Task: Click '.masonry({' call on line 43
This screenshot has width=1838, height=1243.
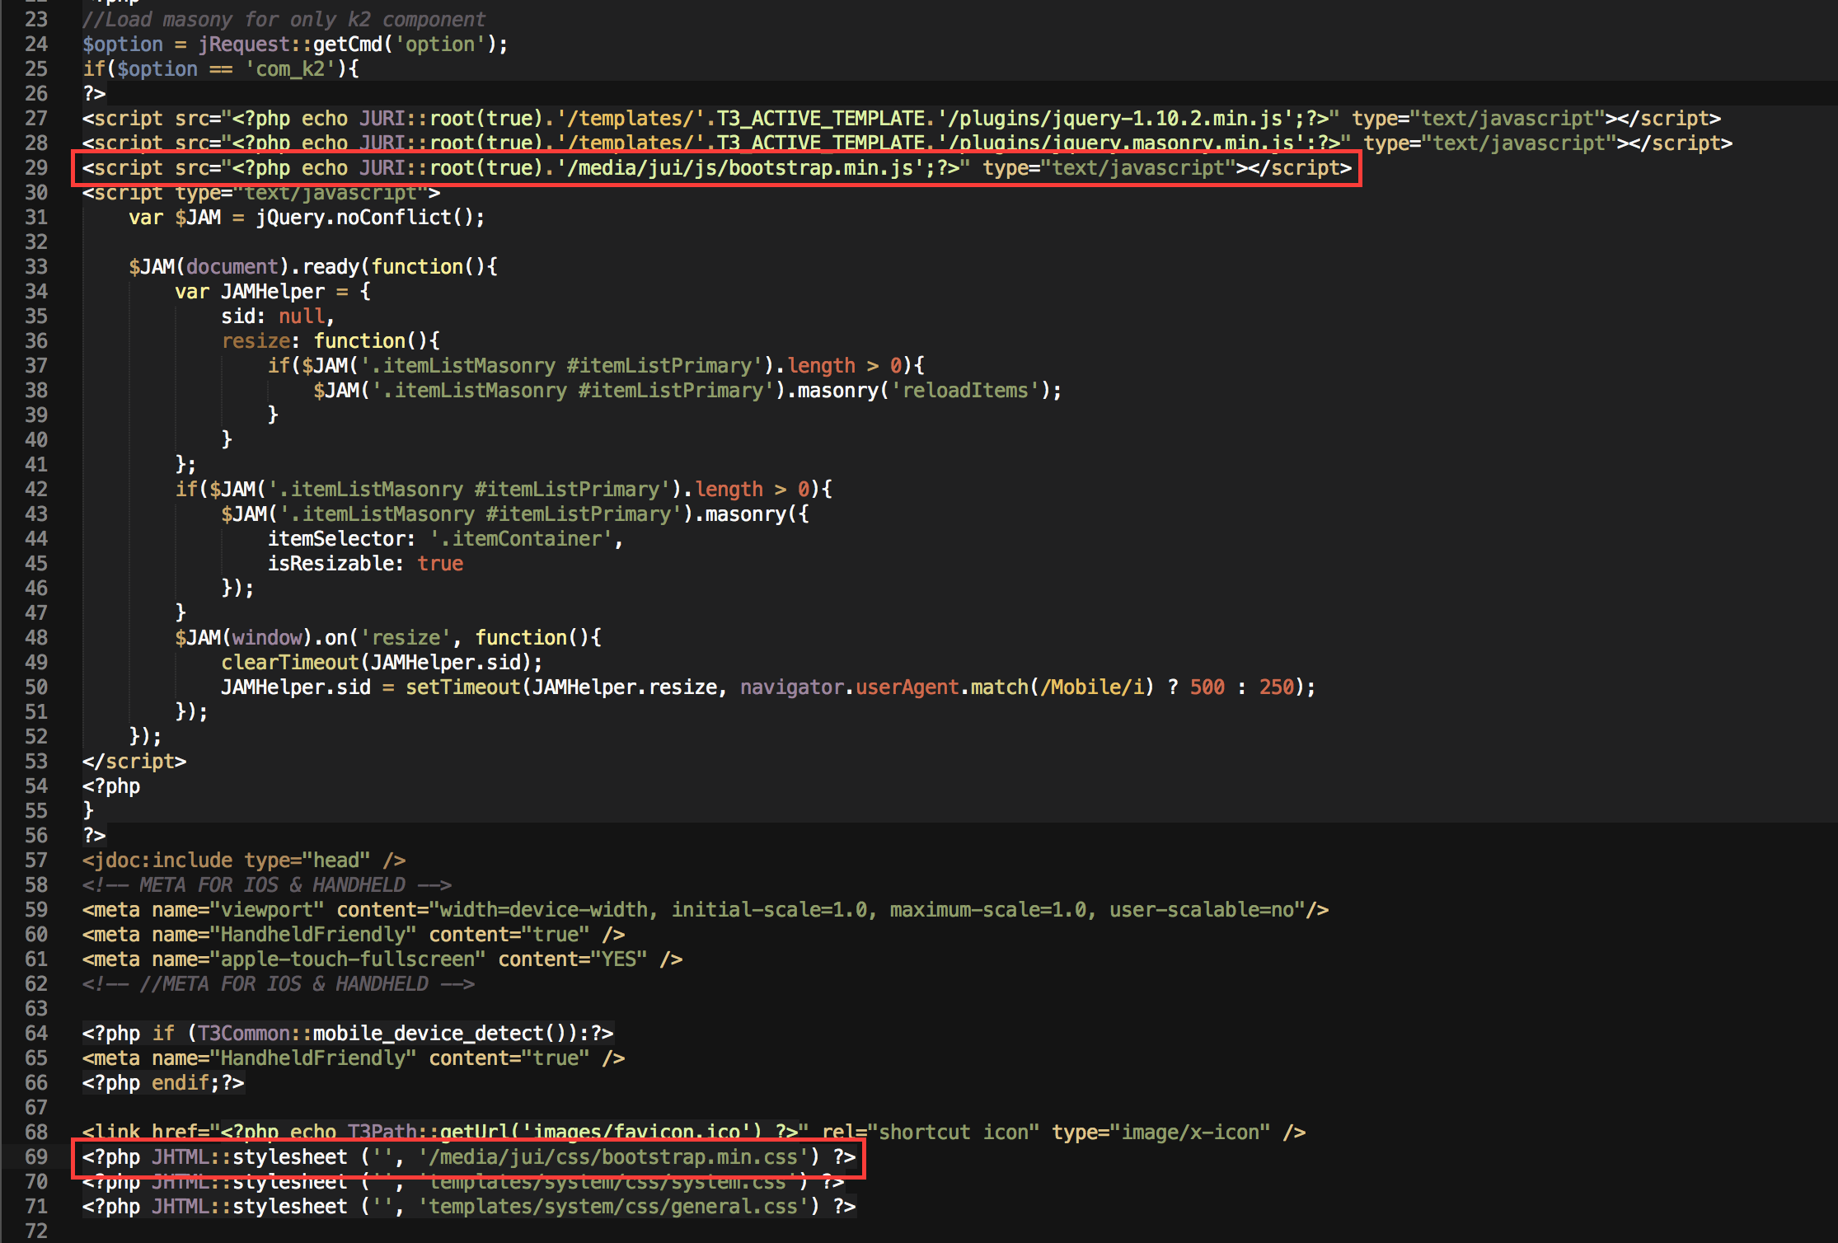Action: [752, 514]
